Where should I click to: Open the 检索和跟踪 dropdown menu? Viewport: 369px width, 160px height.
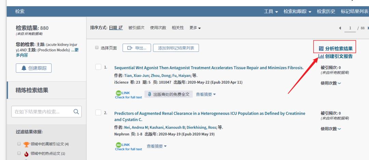(x=297, y=11)
